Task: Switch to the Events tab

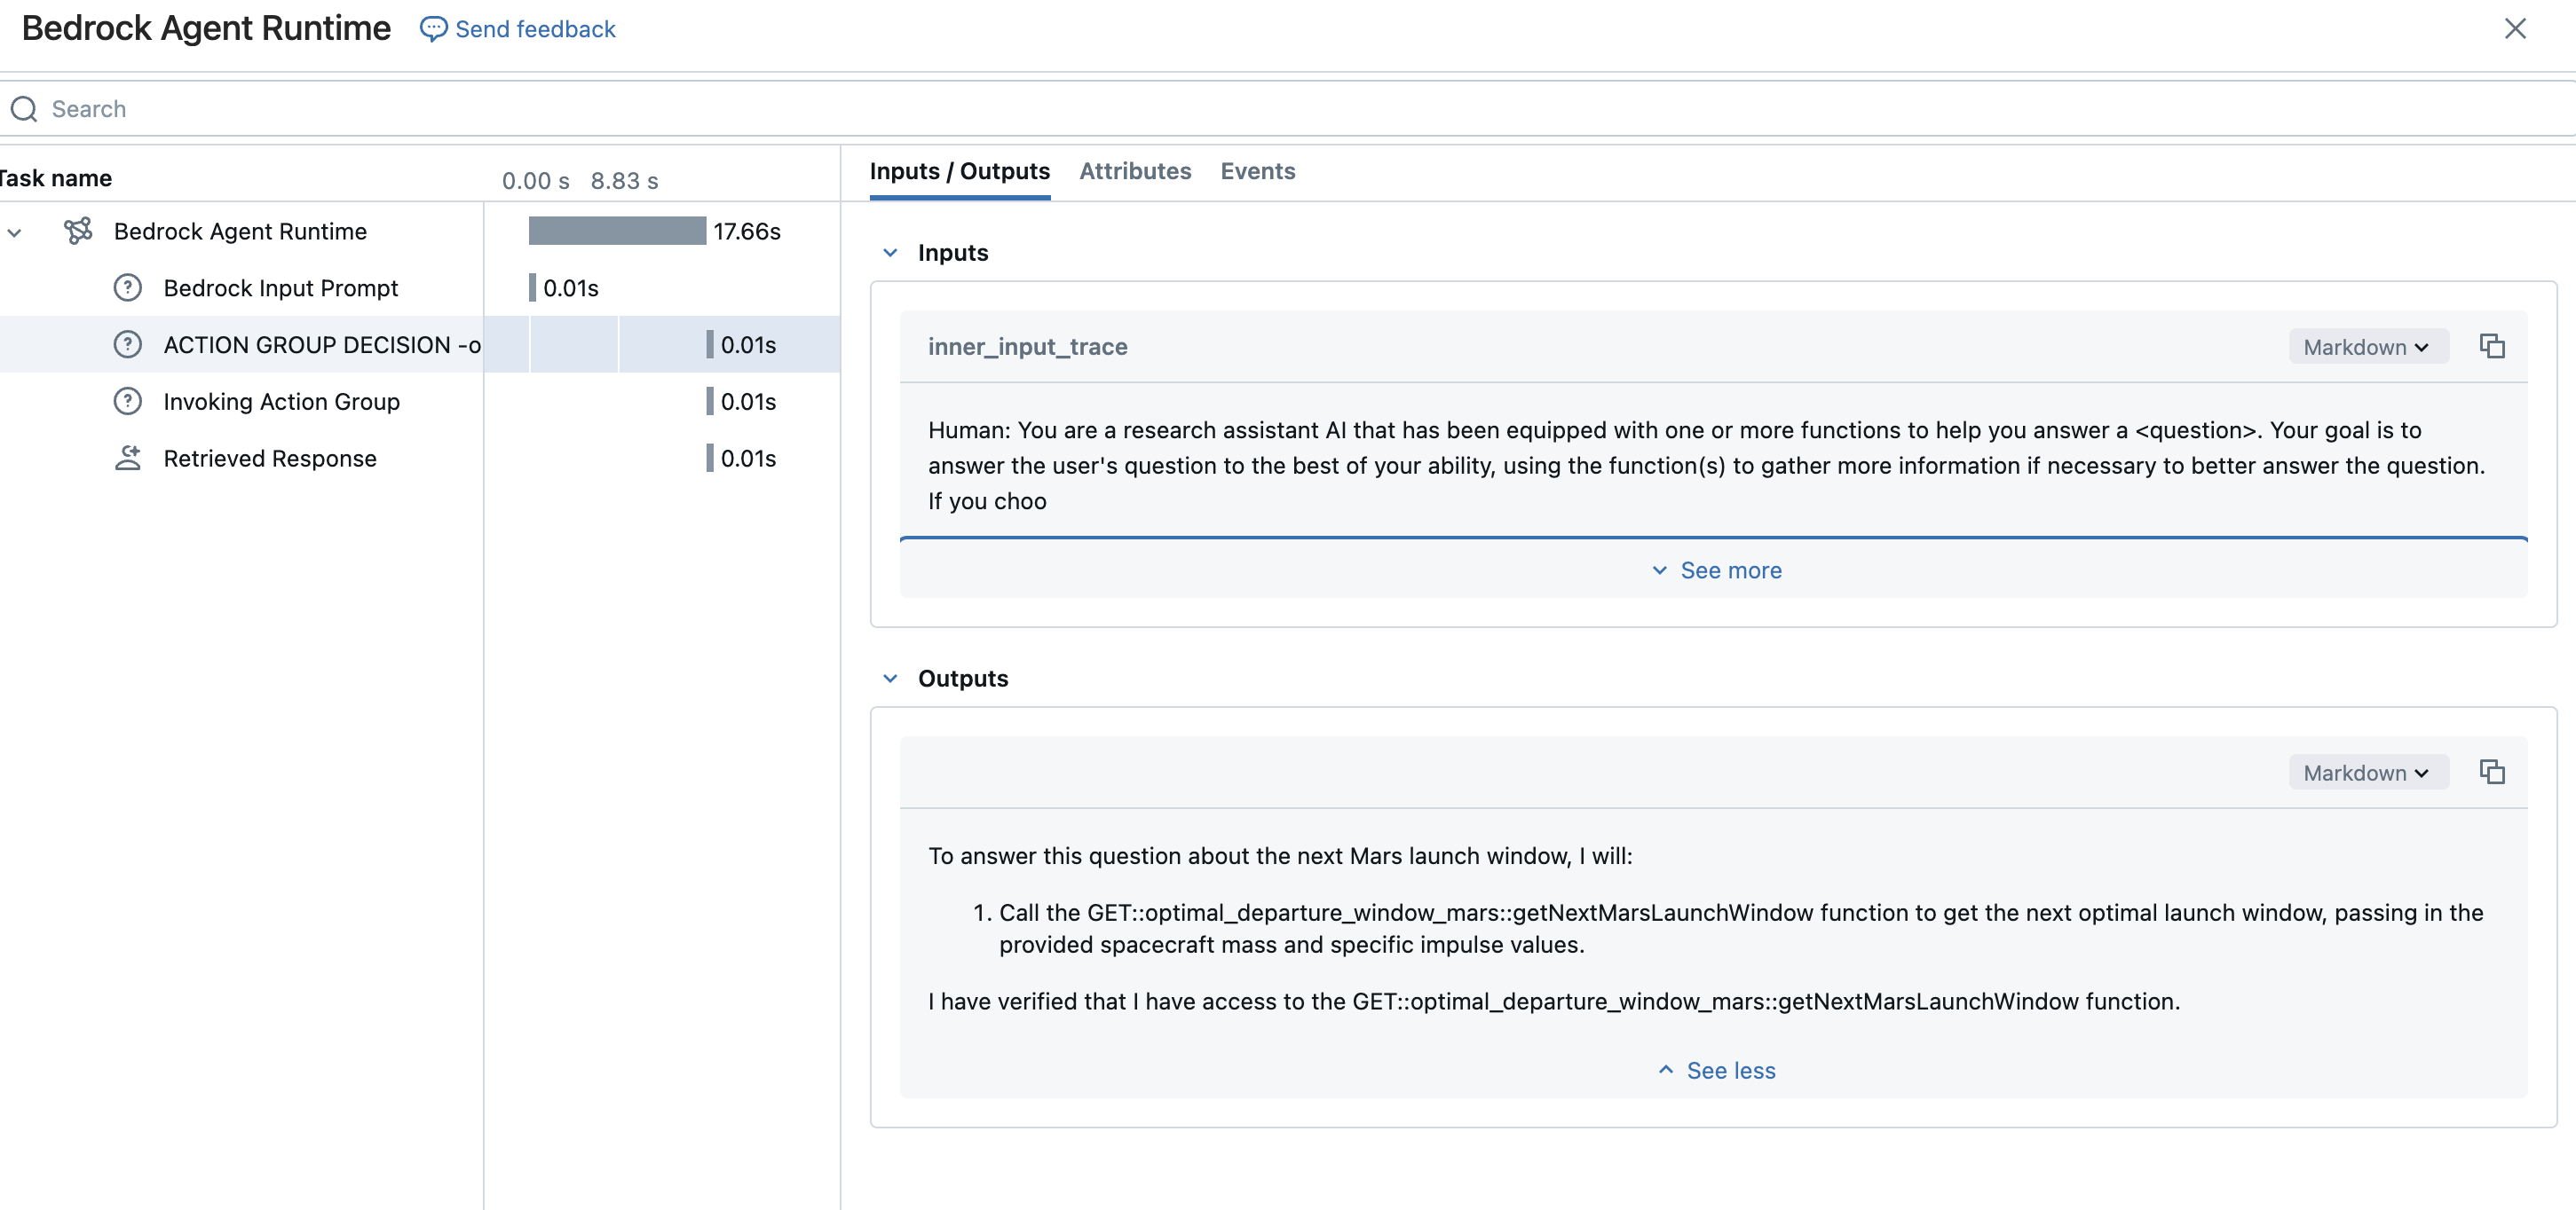Action: point(1257,171)
